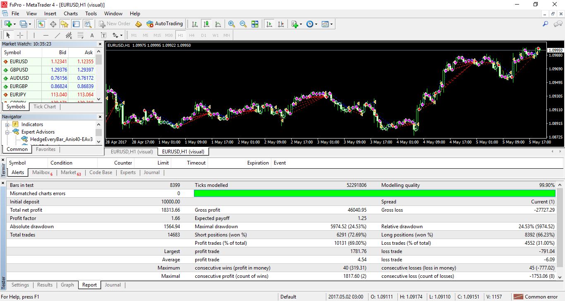Set the timeframe to H4
This screenshot has width=565, height=301.
click(192, 35)
